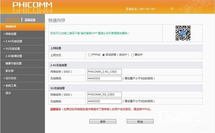
Task: Select 自动获取（动态IP）radio button
Action: point(103,55)
